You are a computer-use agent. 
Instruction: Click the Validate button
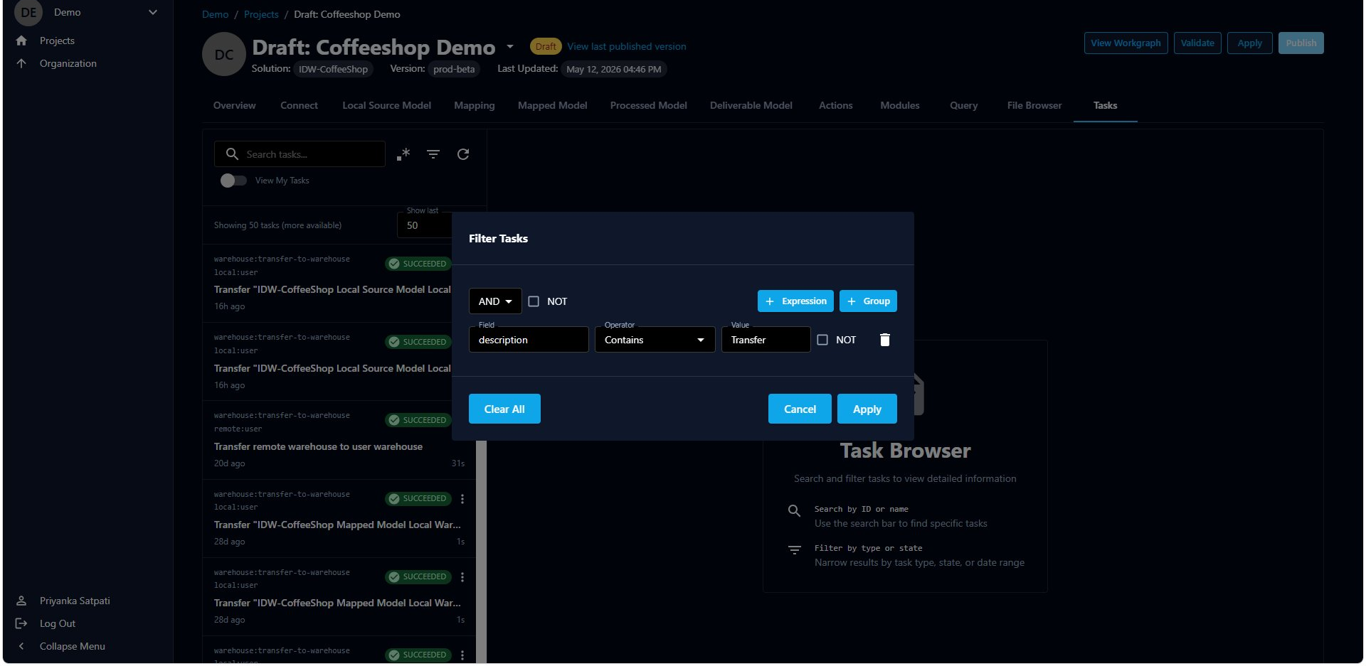coord(1197,43)
